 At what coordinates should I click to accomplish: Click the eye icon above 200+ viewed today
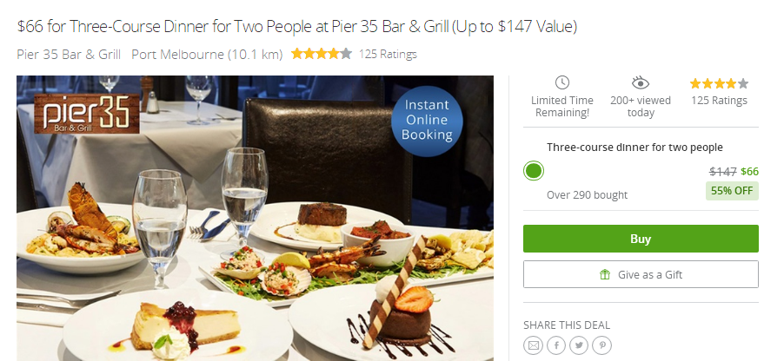click(641, 83)
